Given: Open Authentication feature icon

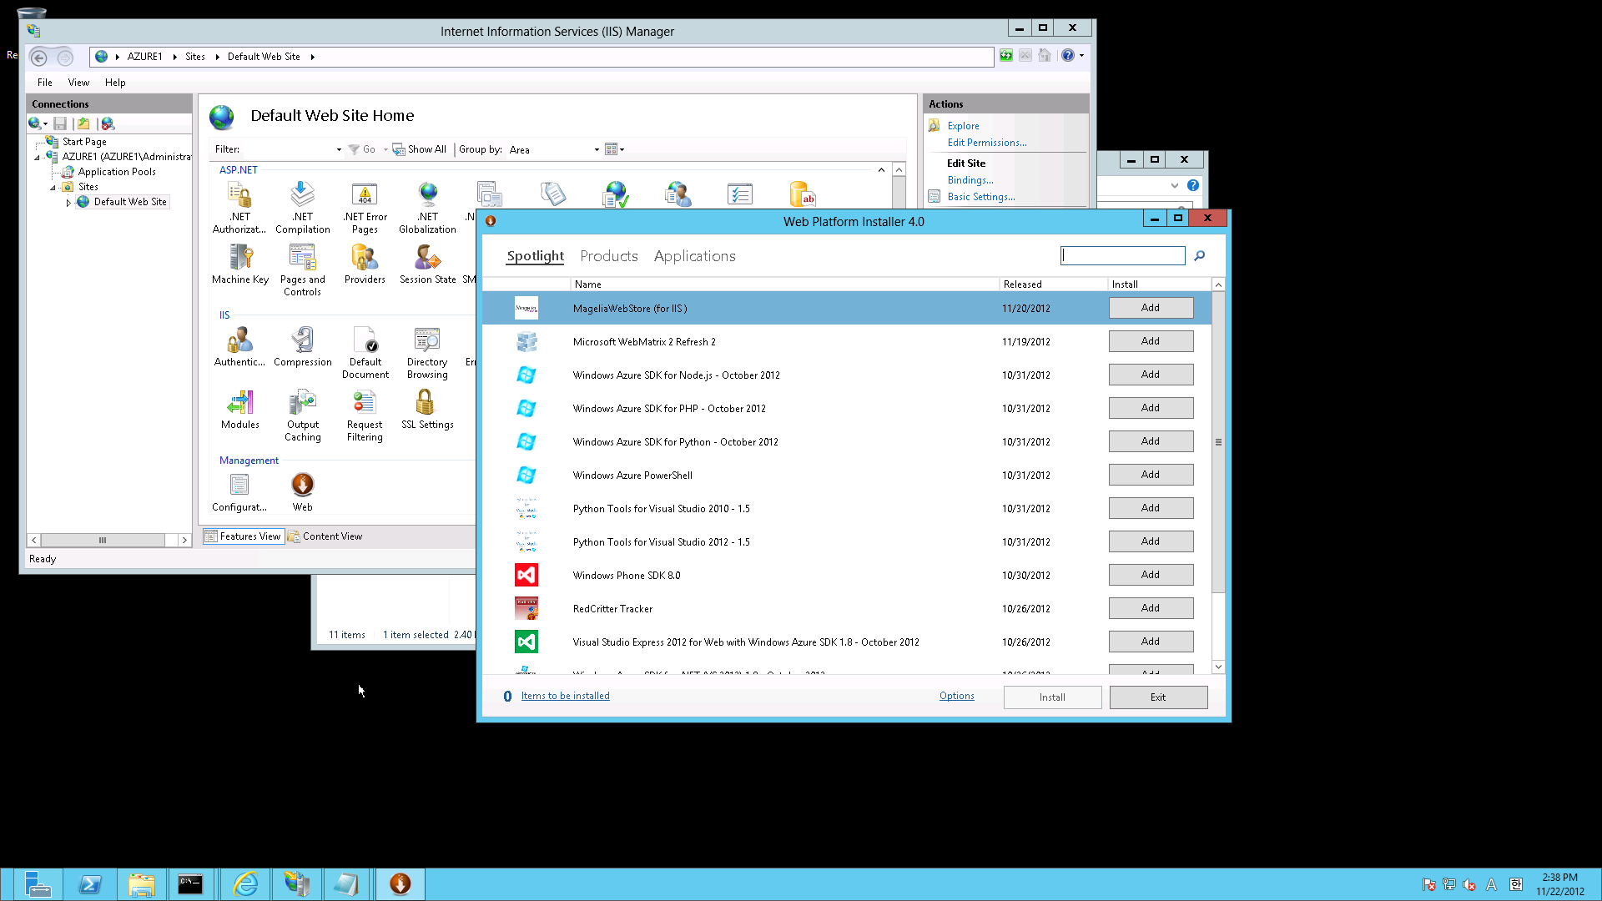Looking at the screenshot, I should coord(239,347).
